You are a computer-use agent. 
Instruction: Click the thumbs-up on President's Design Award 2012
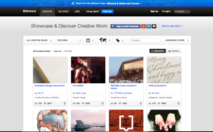36,103
